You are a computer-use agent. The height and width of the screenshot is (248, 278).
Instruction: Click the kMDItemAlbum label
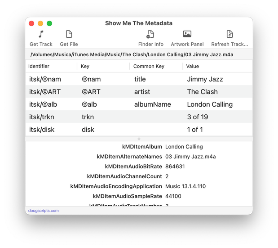142,147
